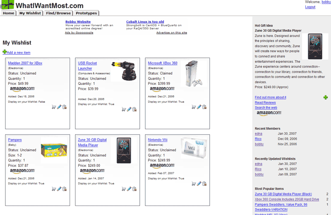Click Amazon logo in Hot Gift Idea sidebar

(x=269, y=113)
